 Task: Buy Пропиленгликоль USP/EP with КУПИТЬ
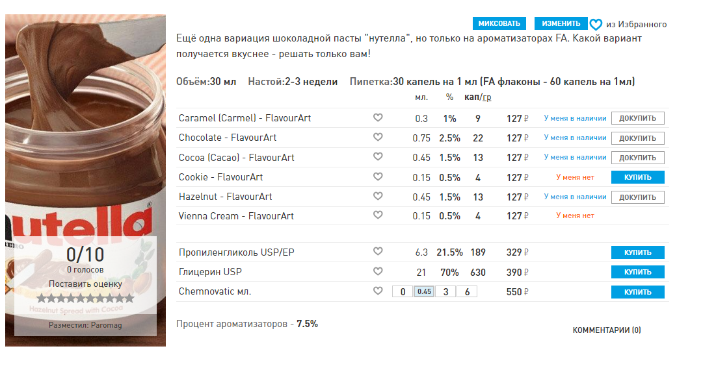pyautogui.click(x=637, y=252)
